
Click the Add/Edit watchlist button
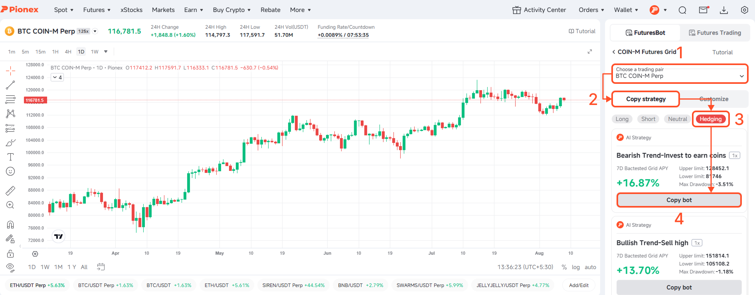pos(579,285)
